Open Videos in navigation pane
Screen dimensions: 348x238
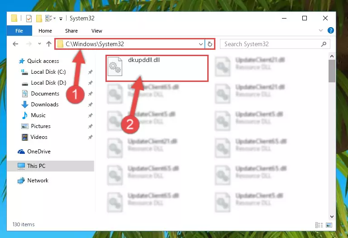39,137
